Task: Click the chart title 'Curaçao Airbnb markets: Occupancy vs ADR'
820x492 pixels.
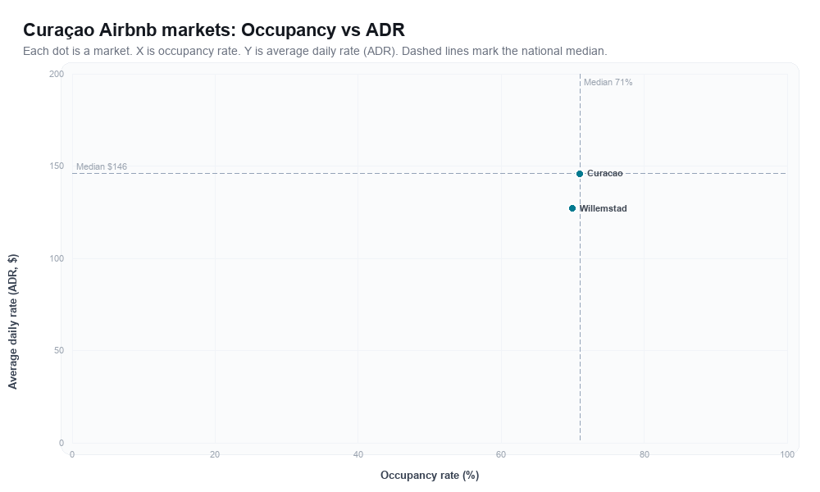Action: coord(214,30)
